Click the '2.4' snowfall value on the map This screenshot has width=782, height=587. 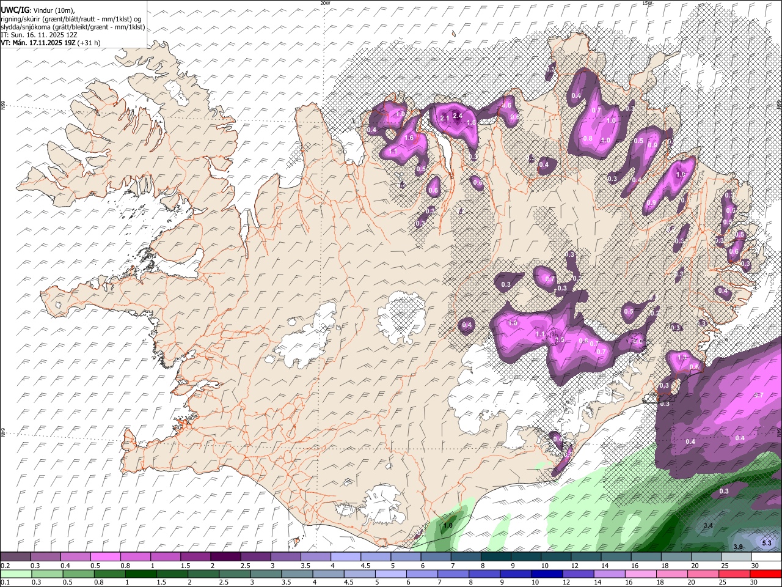coord(458,116)
